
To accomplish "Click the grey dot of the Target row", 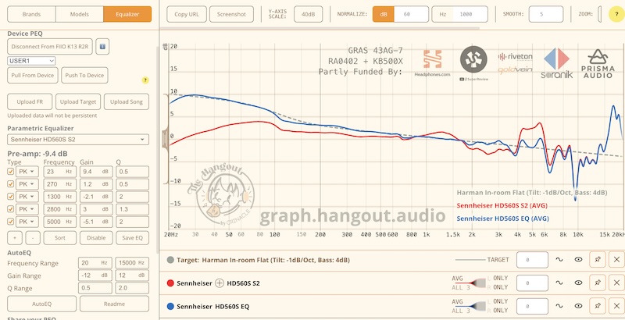I will (170, 259).
